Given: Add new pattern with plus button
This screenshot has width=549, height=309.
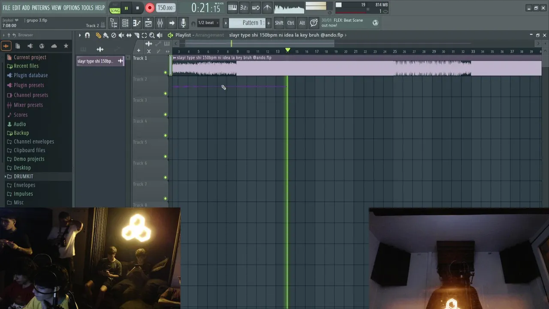Looking at the screenshot, I should (x=269, y=23).
